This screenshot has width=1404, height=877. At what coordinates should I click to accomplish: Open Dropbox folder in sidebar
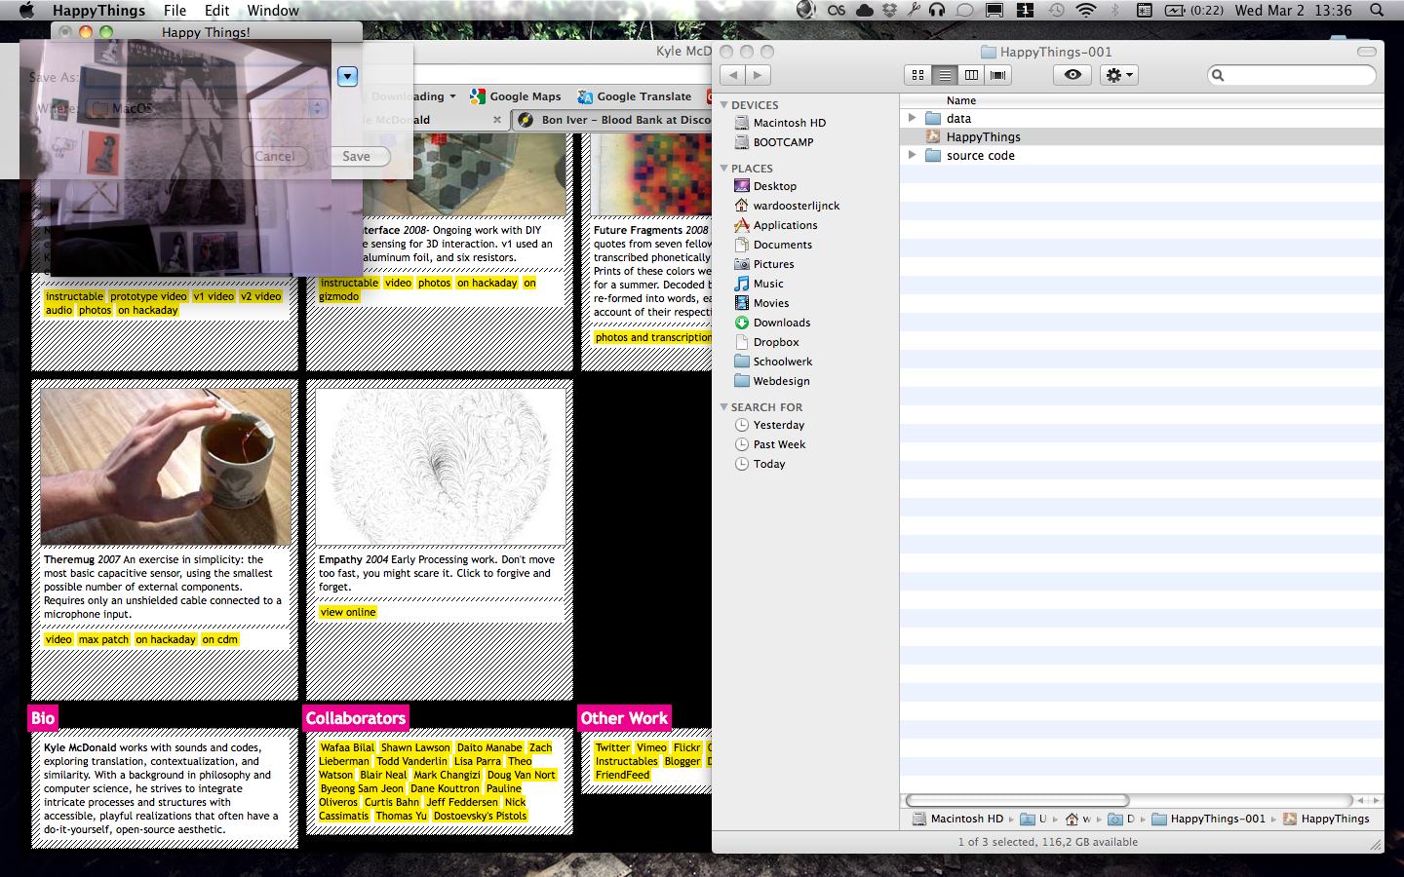(x=775, y=342)
